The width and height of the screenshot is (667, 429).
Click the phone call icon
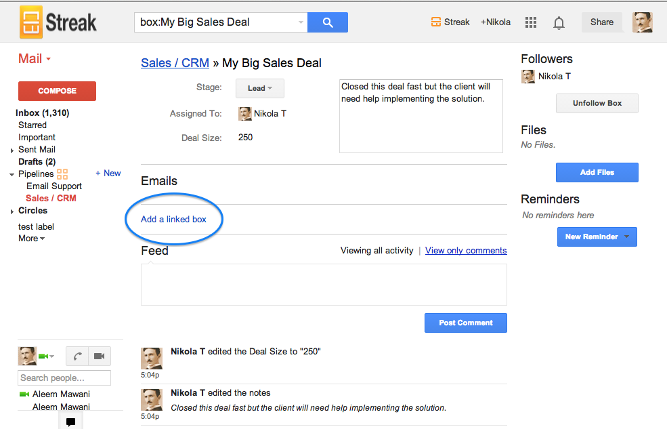(x=77, y=356)
